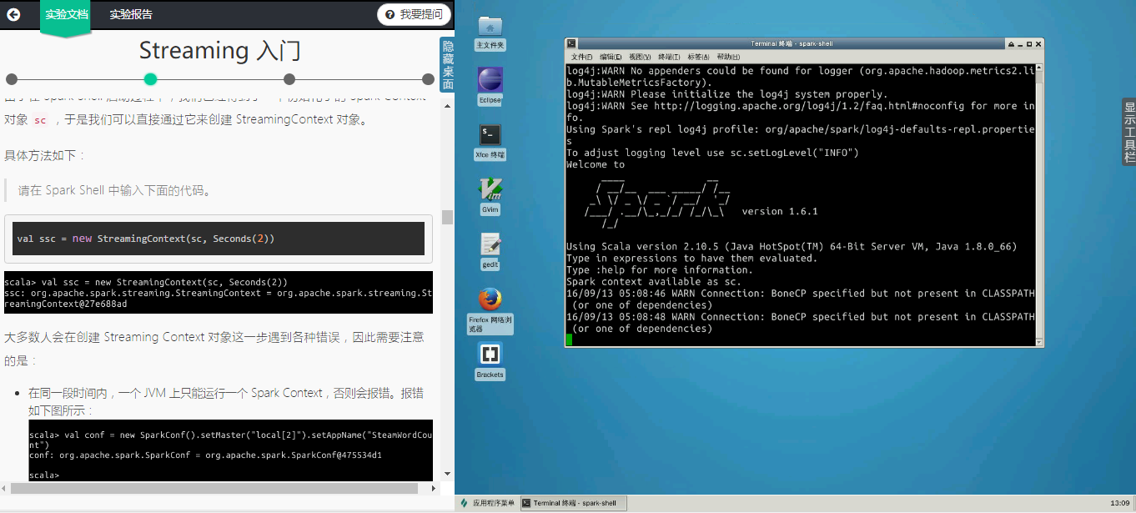The width and height of the screenshot is (1136, 513).
Task: Click the 13:09 clock in the taskbar
Action: pyautogui.click(x=1120, y=503)
